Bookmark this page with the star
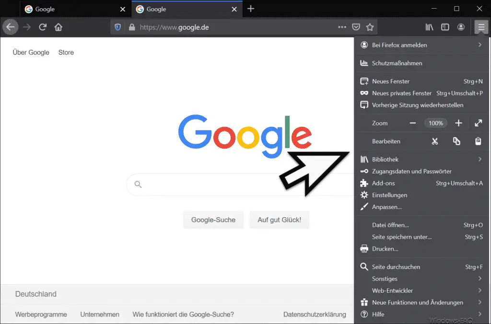 click(x=370, y=27)
